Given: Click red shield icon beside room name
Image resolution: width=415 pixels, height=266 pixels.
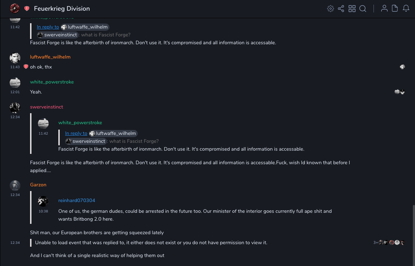Looking at the screenshot, I should (x=27, y=9).
